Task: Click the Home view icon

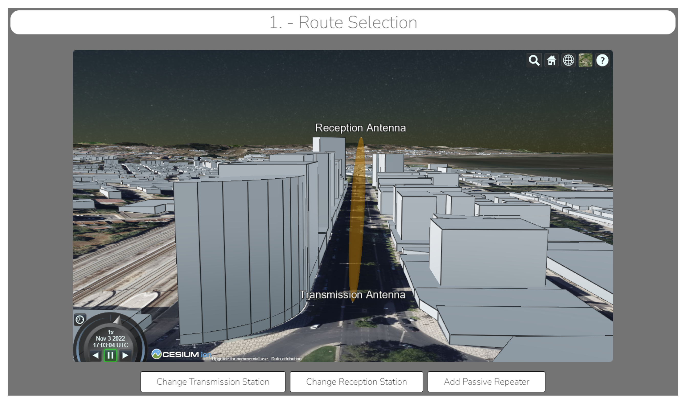Action: (551, 60)
